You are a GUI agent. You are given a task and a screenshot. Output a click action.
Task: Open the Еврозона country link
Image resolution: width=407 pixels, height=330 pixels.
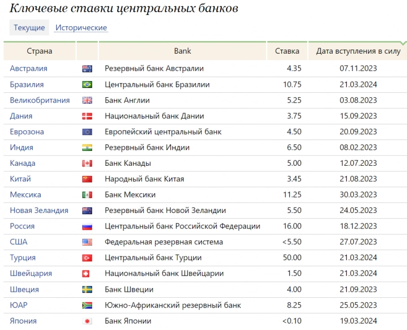[x=27, y=132]
